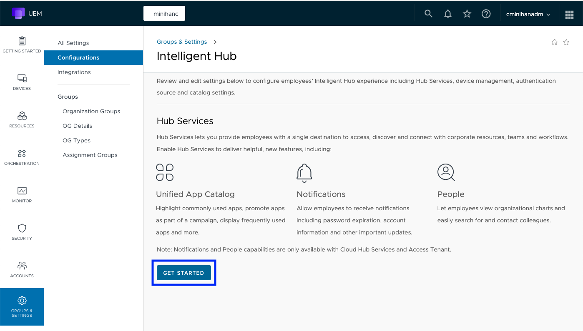The image size is (583, 331).
Task: Open Assignment Groups under Groups
Action: (x=90, y=155)
